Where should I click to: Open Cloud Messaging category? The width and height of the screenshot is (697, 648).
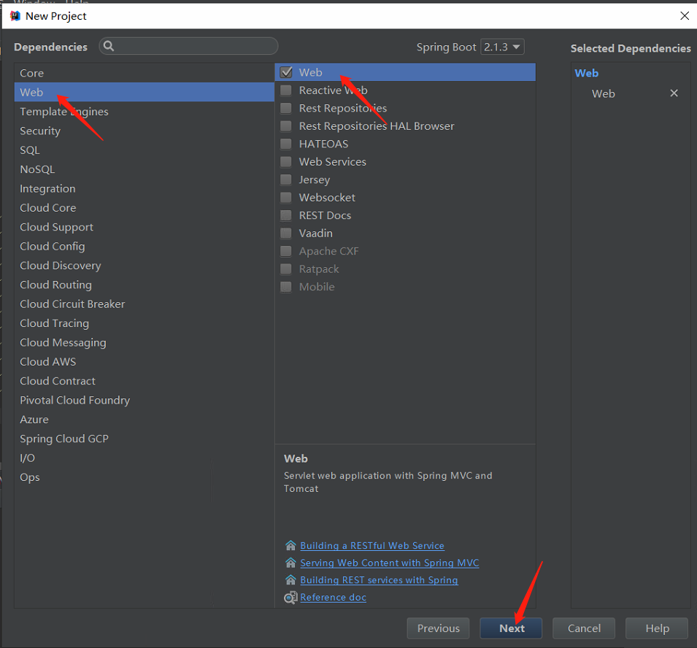pyautogui.click(x=145, y=343)
